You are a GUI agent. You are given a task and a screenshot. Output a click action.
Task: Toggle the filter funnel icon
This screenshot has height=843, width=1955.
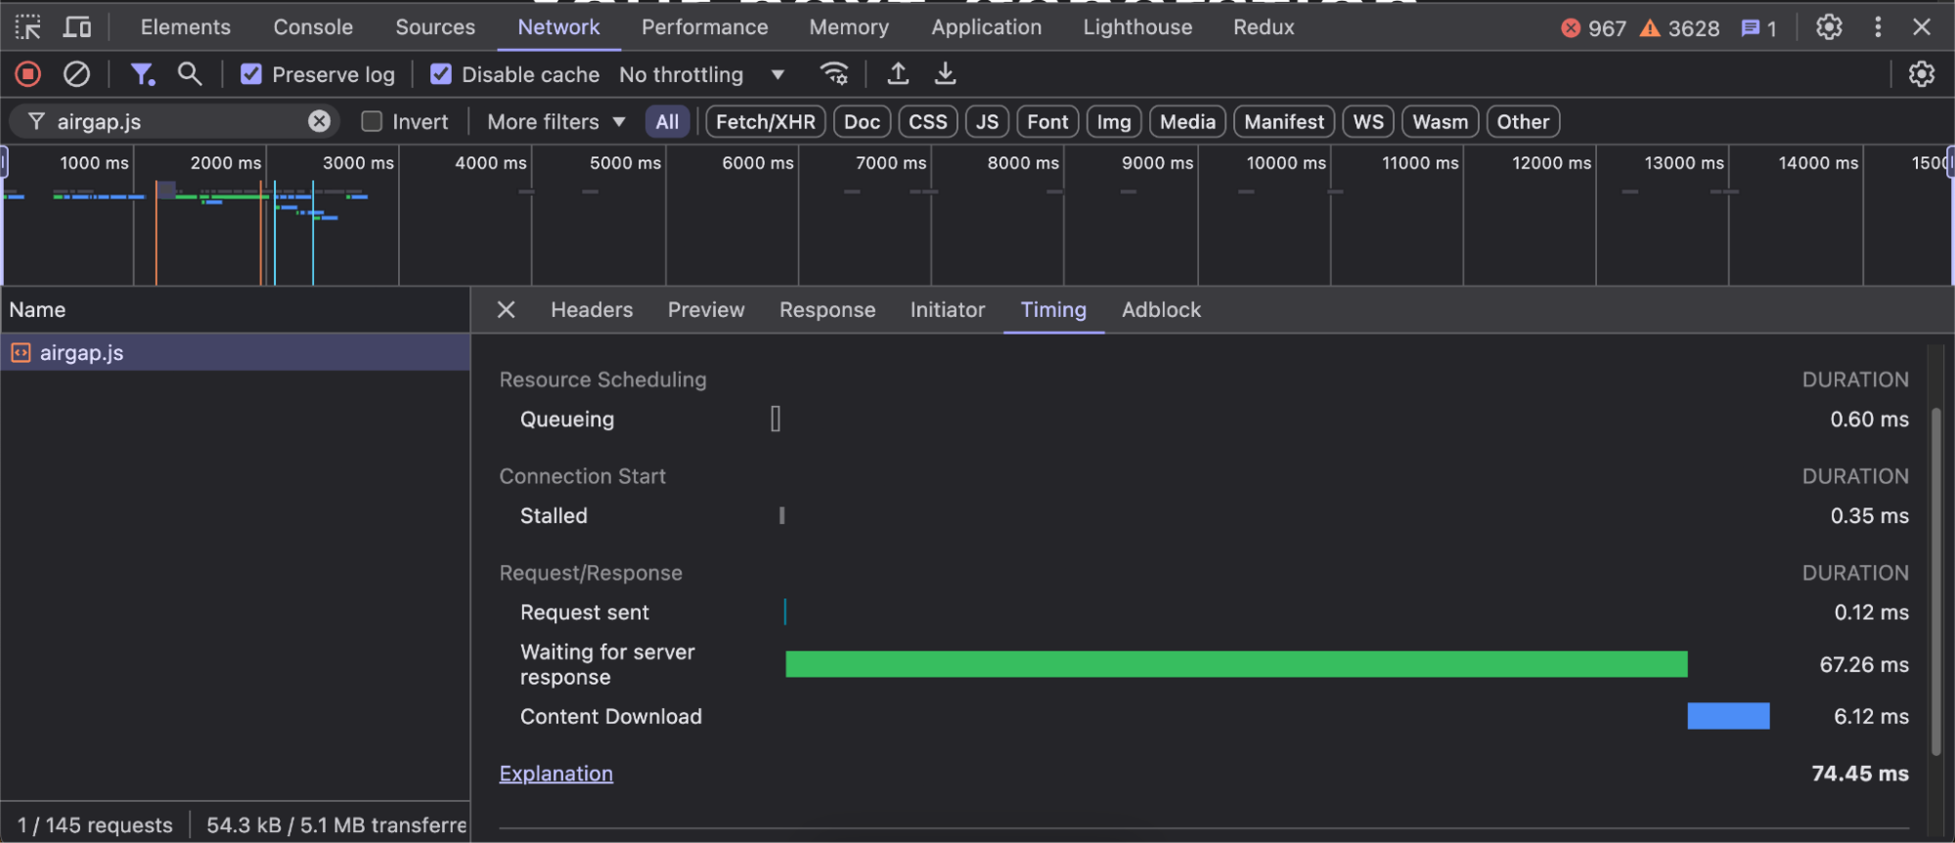click(142, 73)
